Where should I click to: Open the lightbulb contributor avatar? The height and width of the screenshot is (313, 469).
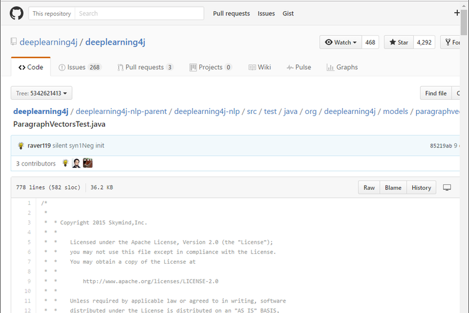(65, 163)
